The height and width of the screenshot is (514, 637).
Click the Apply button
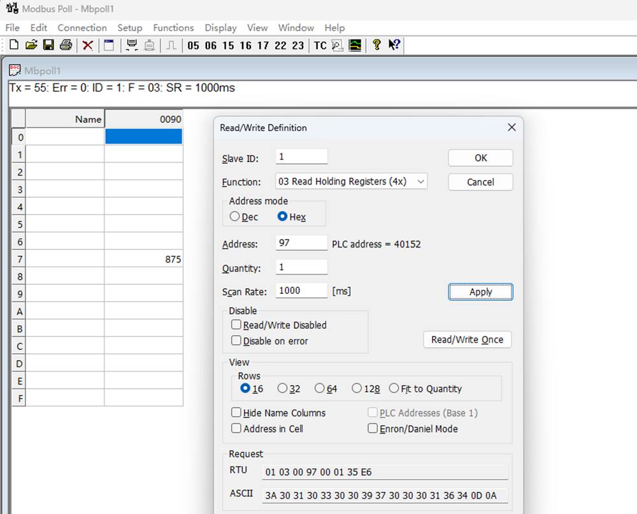click(x=480, y=292)
